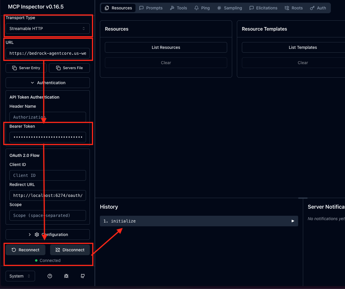Click the URL input field
The width and height of the screenshot is (345, 289).
47,53
